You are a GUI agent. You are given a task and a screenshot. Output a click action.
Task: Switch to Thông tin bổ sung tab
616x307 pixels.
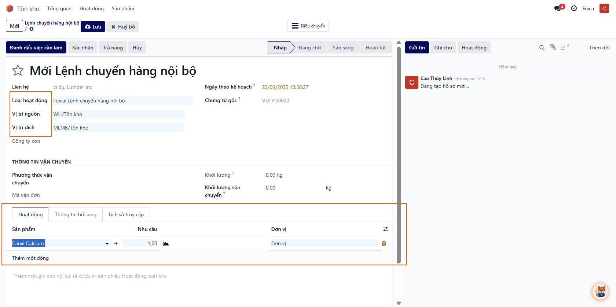click(x=76, y=214)
